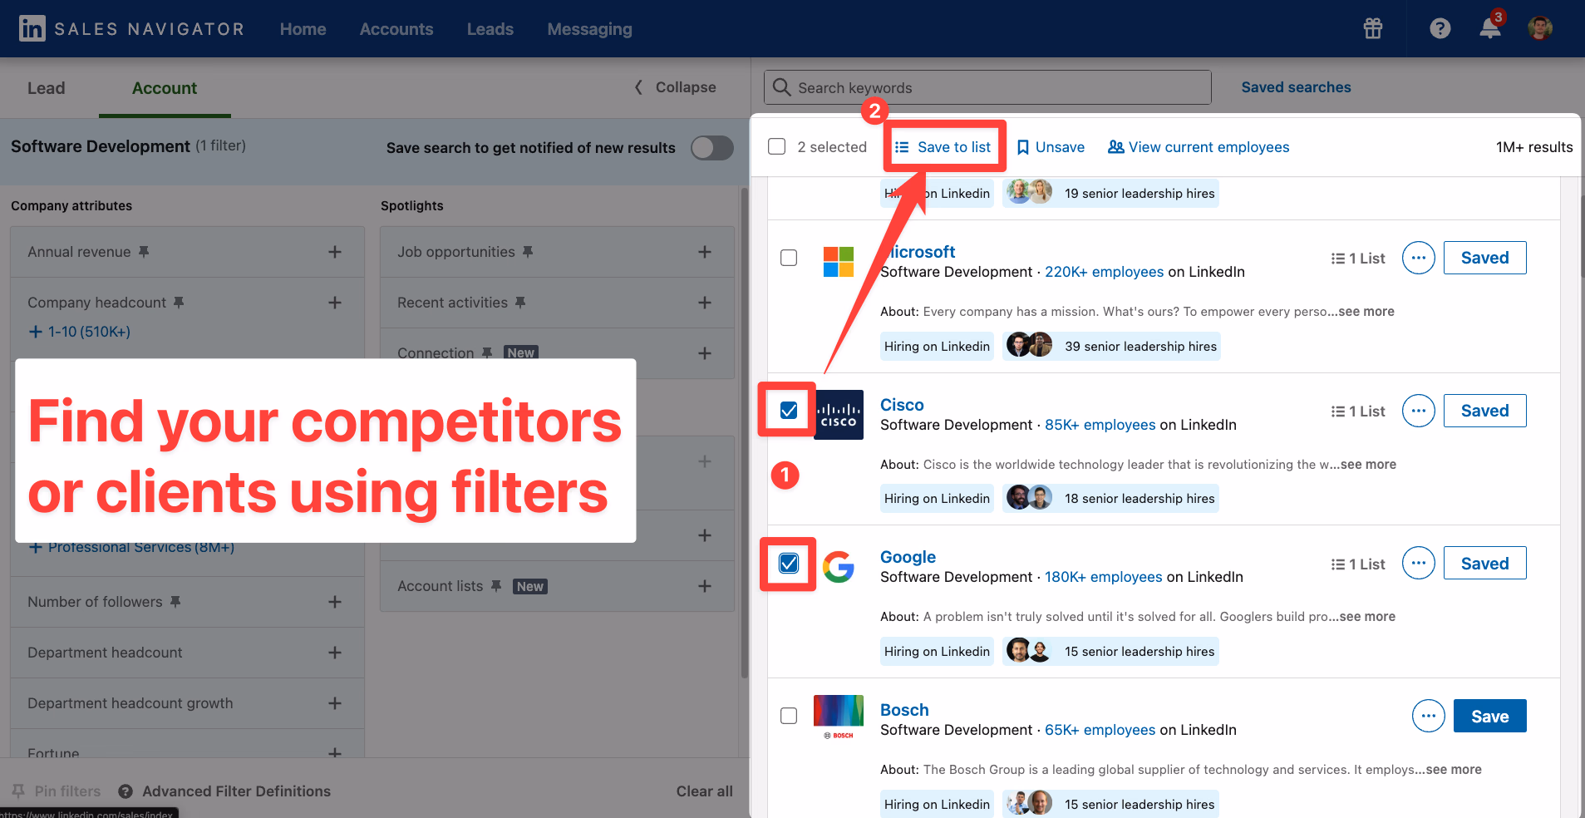Go to Home in top navigation
Viewport: 1585px width, 818px height.
303,29
